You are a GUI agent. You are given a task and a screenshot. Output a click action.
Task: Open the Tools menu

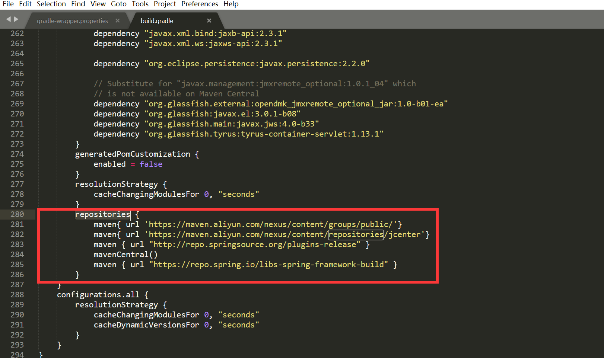click(140, 4)
